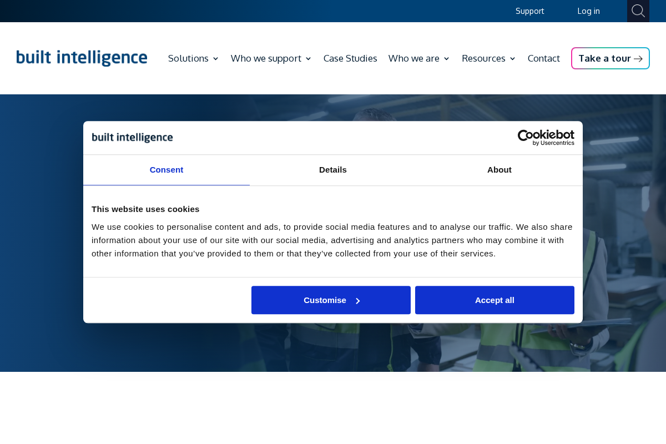Select the Consent tab
This screenshot has width=666, height=444.
point(166,170)
